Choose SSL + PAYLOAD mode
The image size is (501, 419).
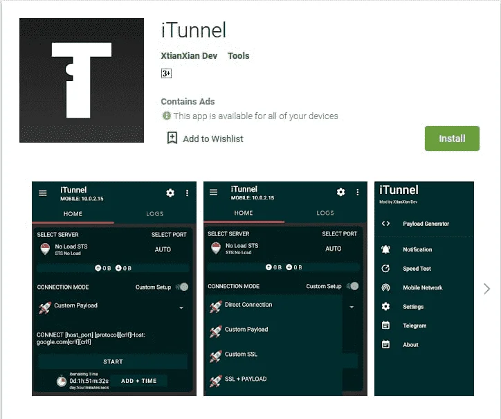(x=246, y=379)
